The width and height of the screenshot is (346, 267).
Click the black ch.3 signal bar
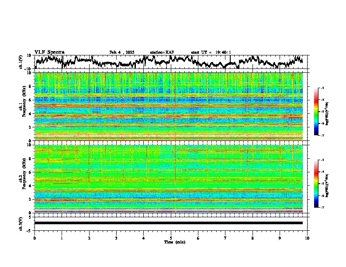(x=169, y=223)
